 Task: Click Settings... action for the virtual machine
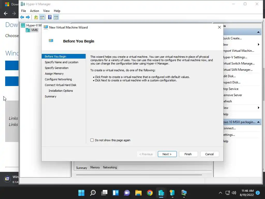point(229,135)
